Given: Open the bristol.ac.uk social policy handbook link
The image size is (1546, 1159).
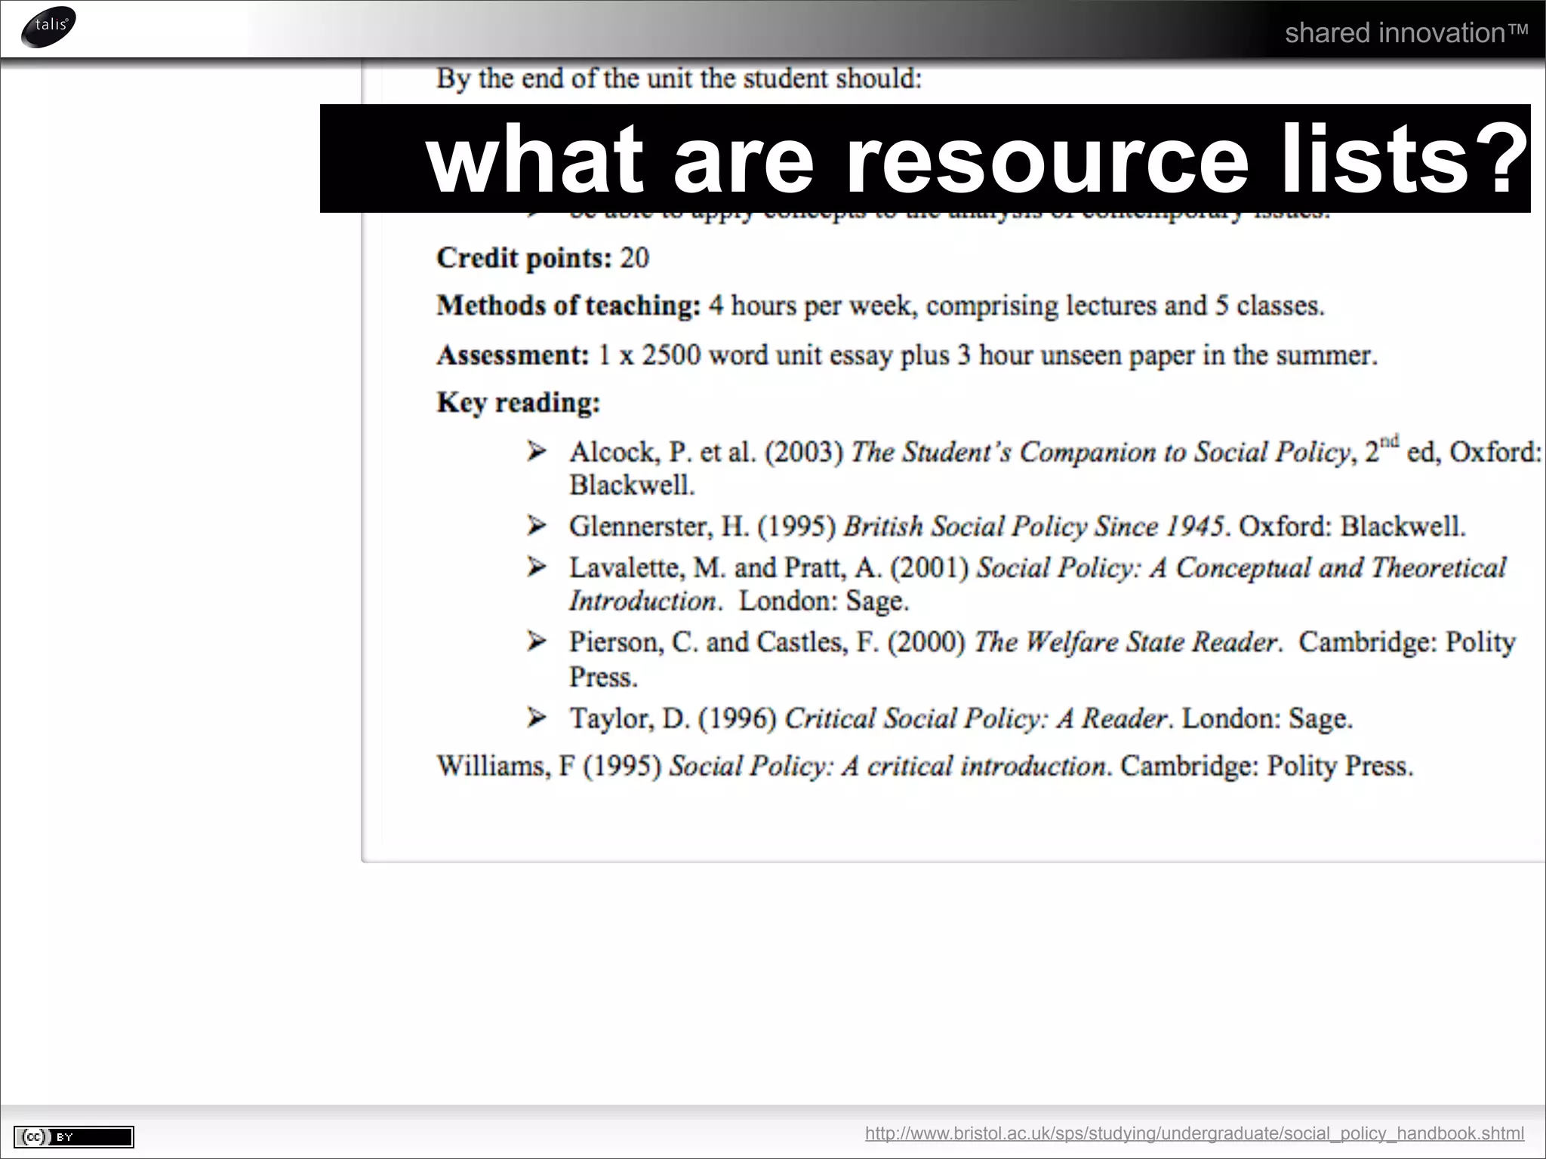Looking at the screenshot, I should (1194, 1133).
